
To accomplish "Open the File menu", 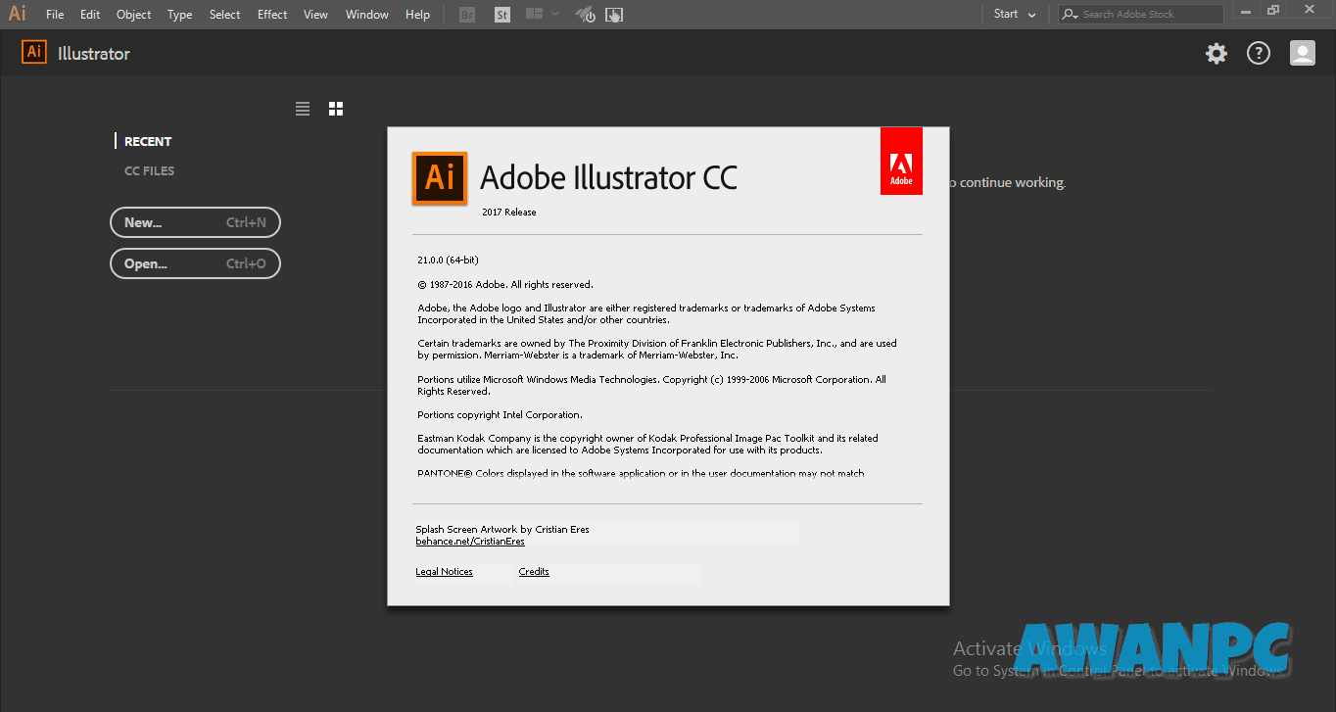I will [55, 15].
